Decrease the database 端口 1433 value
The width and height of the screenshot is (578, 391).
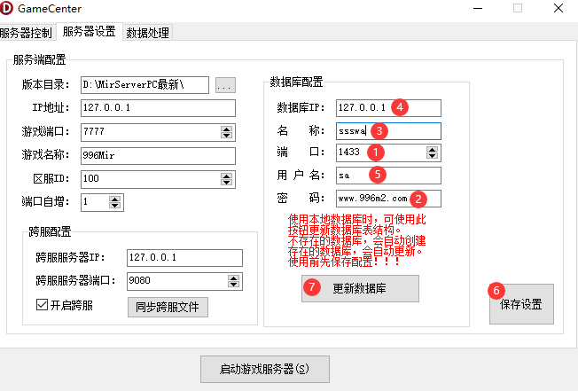click(432, 157)
